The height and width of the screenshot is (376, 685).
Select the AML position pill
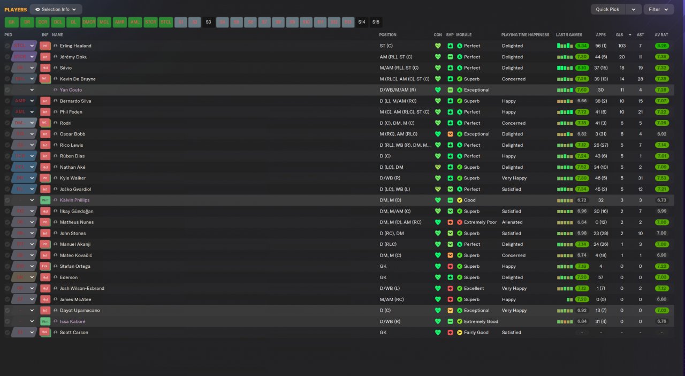point(135,22)
